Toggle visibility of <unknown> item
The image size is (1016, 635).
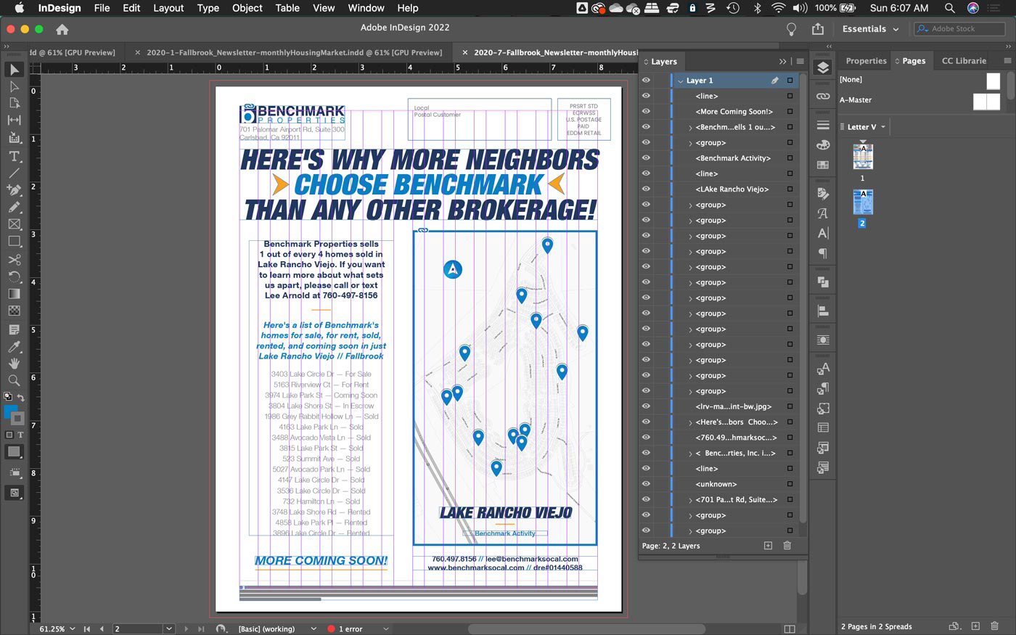coord(646,484)
